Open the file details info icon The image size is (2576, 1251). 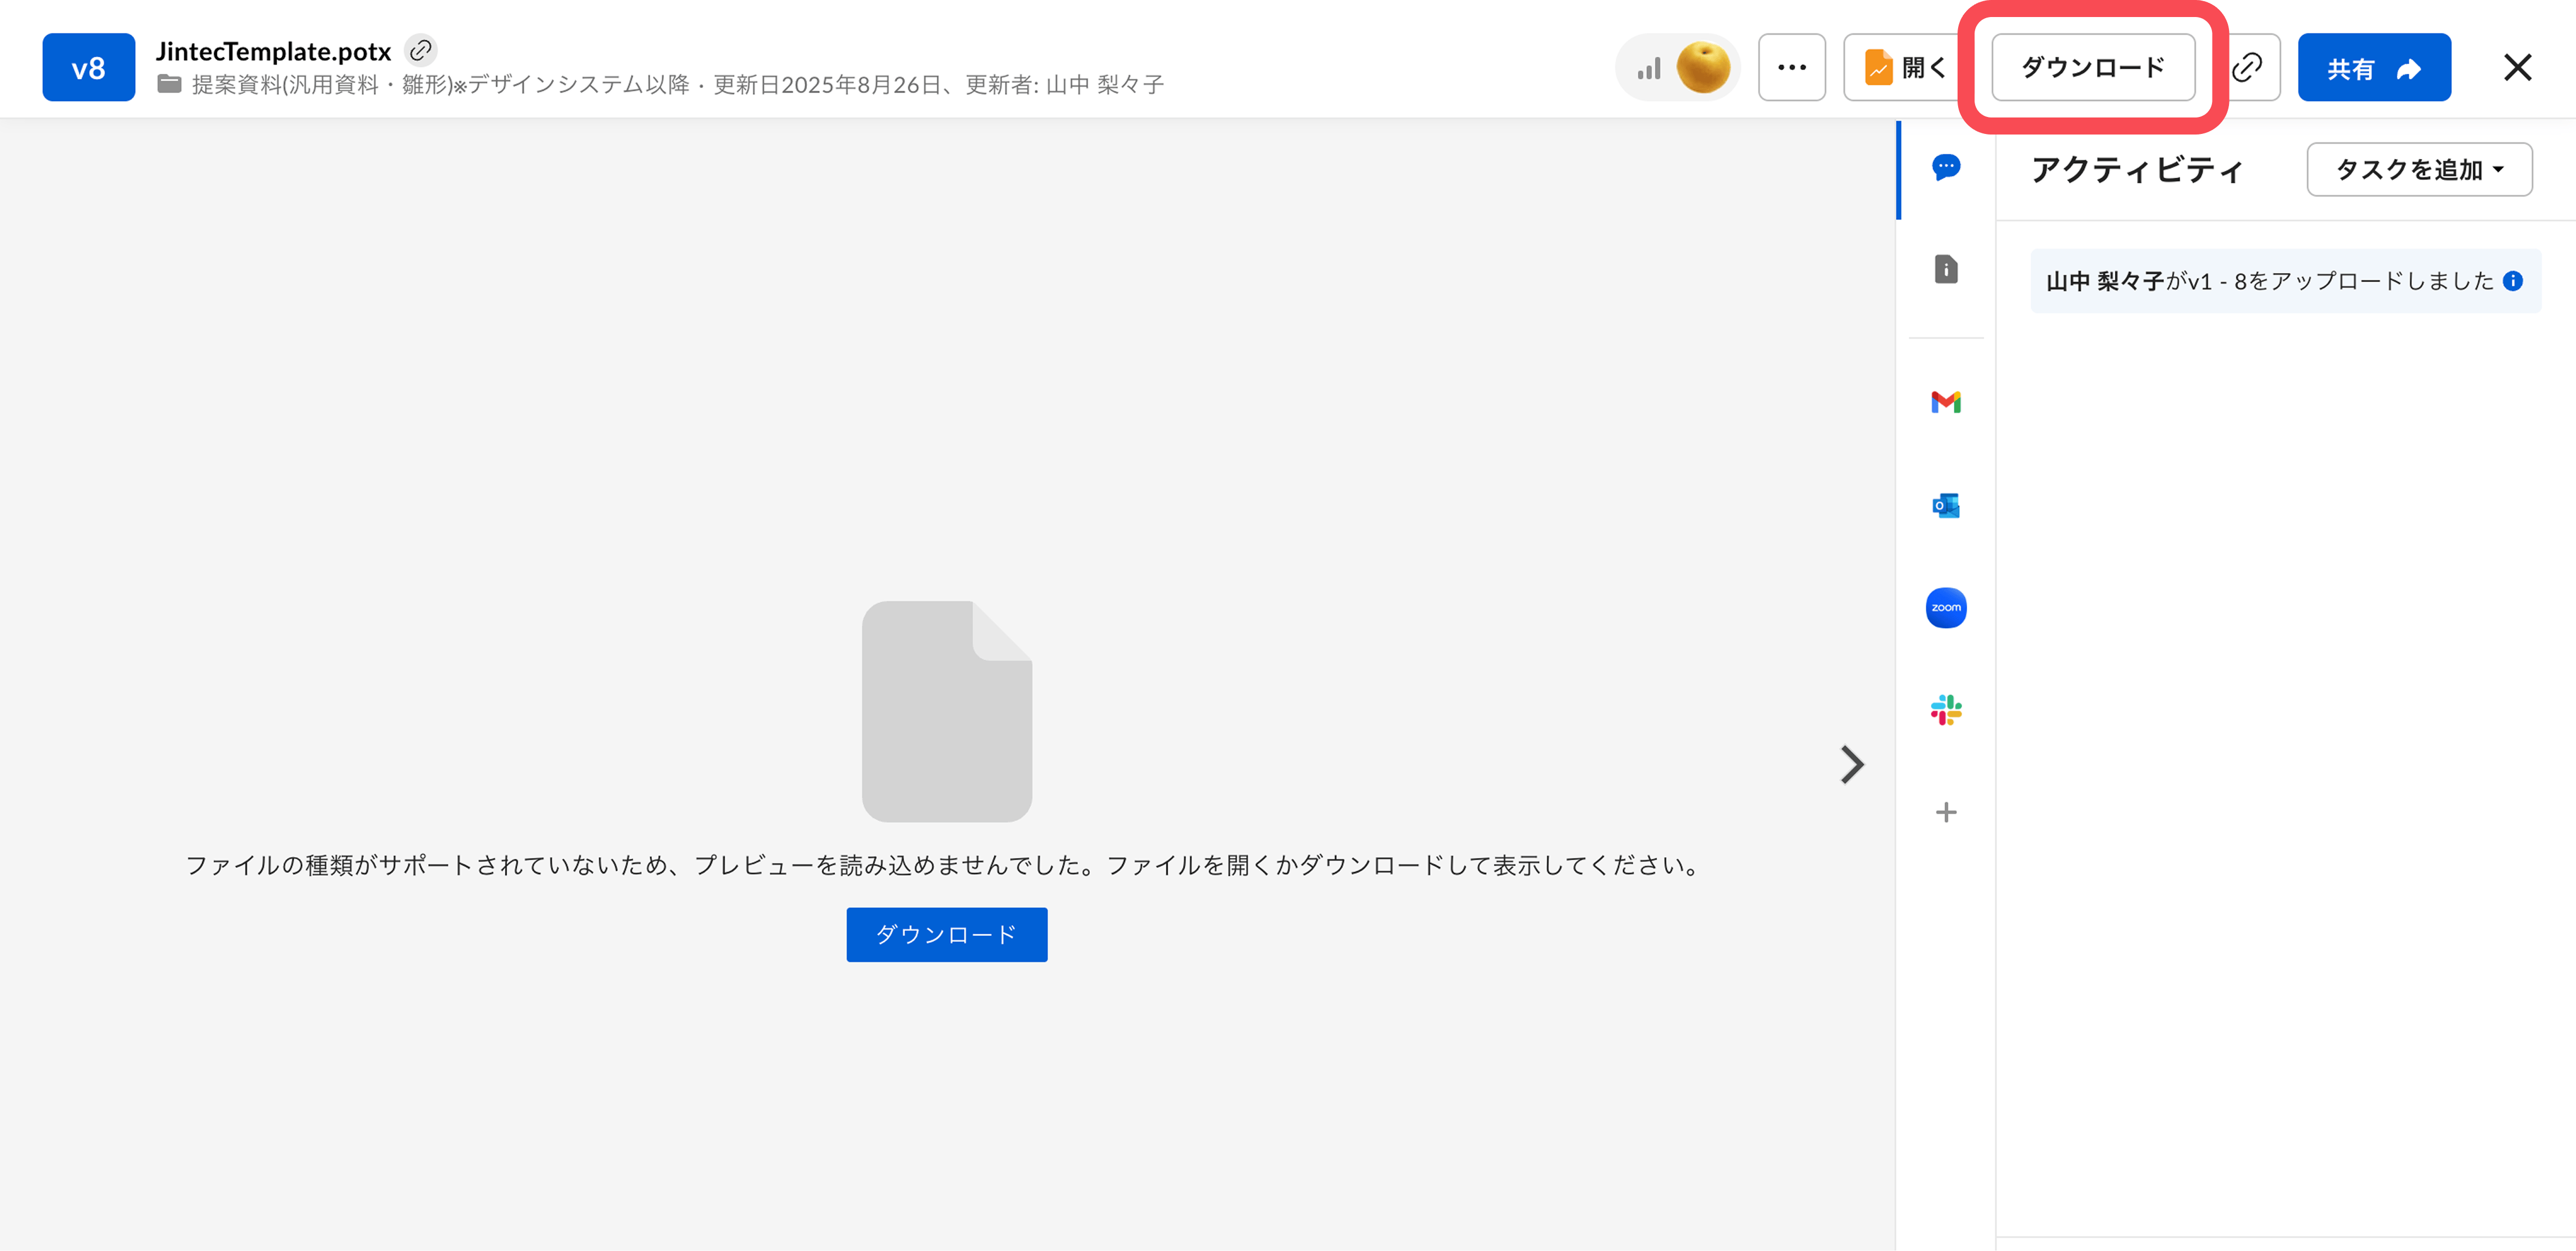pos(1945,269)
